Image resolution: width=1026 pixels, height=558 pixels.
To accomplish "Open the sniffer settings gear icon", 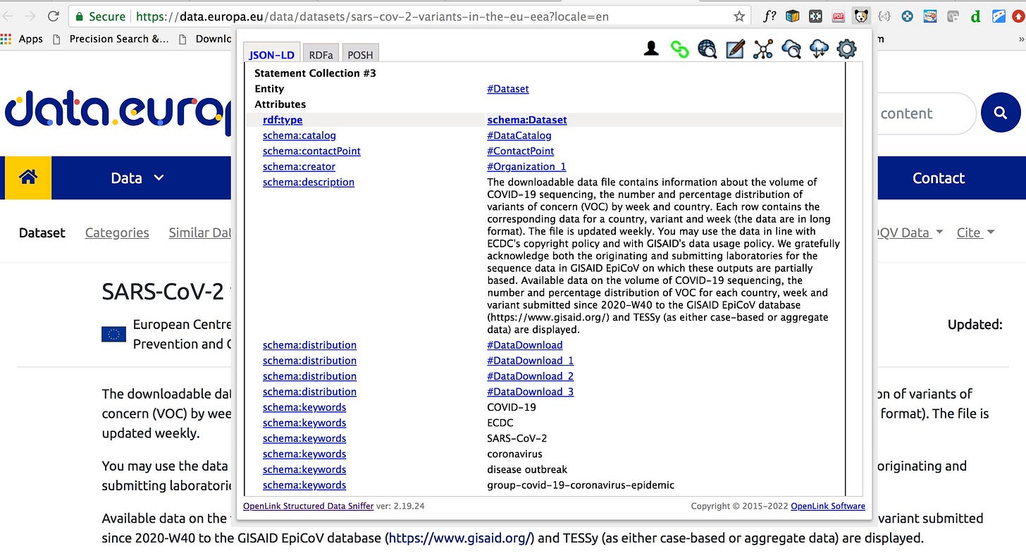I will tap(846, 49).
